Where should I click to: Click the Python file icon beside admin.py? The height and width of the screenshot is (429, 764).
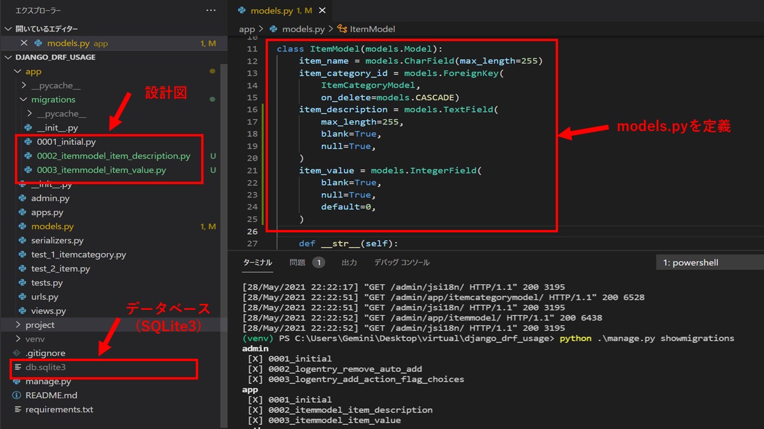pos(23,198)
